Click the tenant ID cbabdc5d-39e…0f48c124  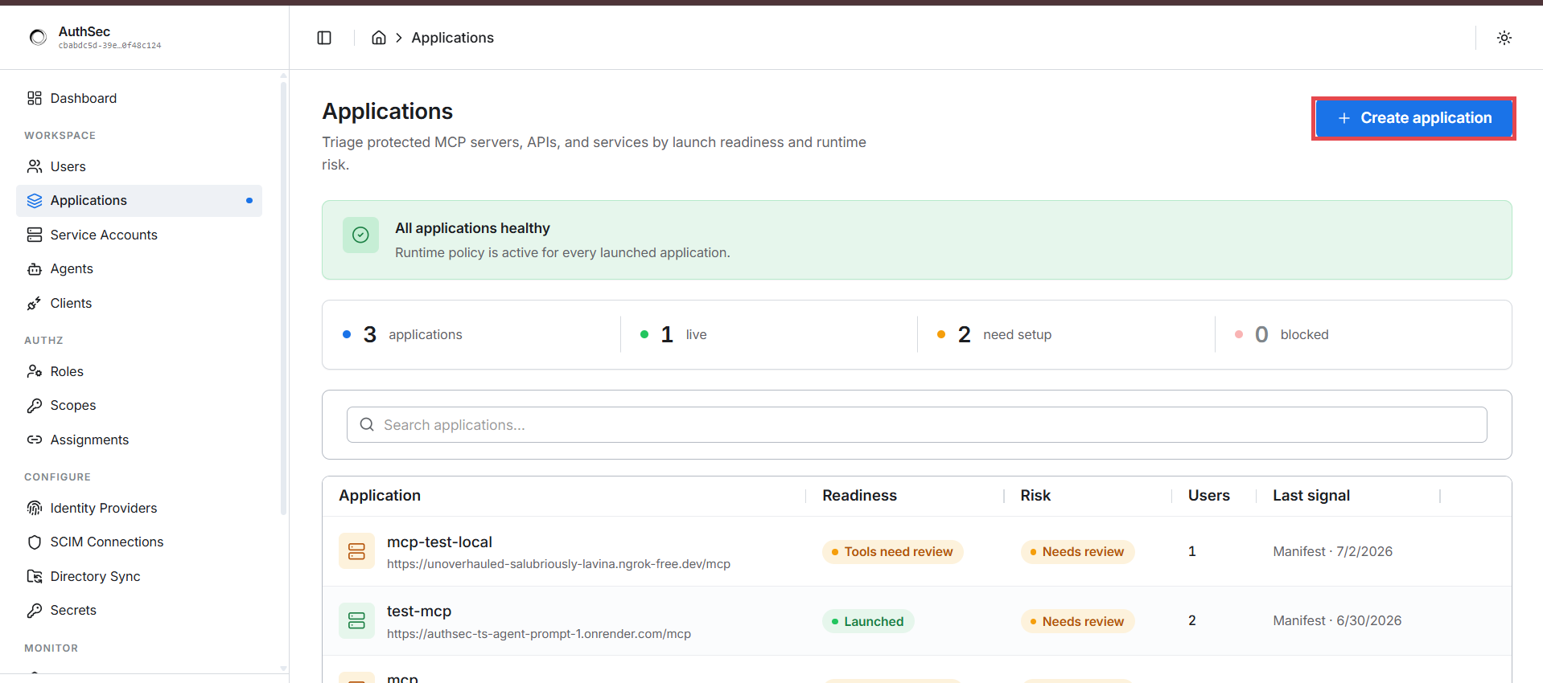[109, 46]
